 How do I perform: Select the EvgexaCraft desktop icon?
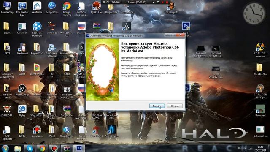37,49
